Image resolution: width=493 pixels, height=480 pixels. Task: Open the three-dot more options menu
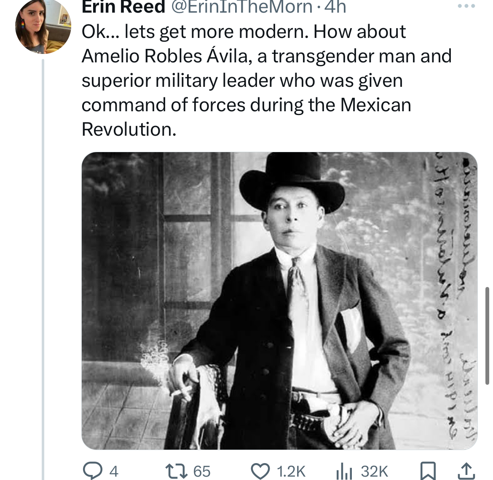pyautogui.click(x=467, y=6)
